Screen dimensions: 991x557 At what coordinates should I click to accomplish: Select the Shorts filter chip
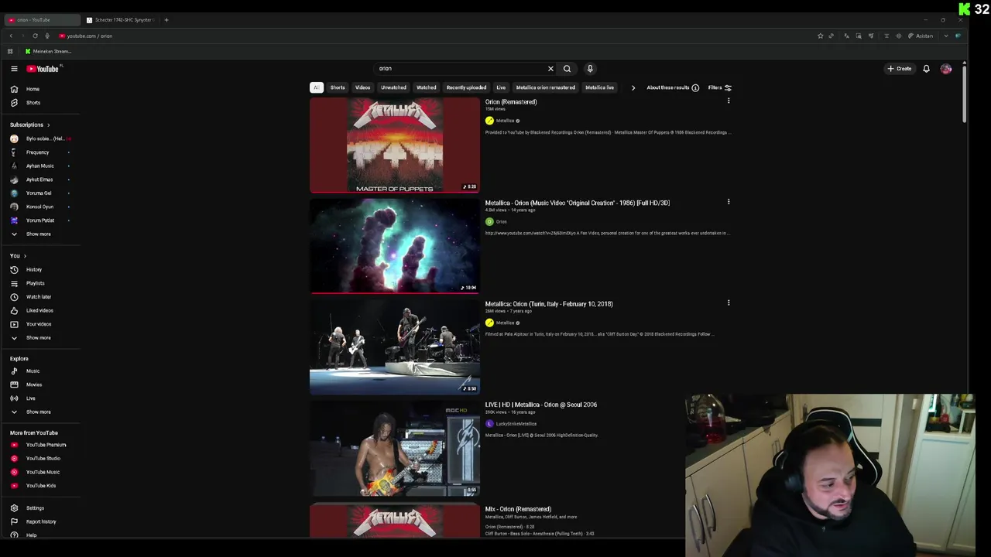(x=338, y=88)
